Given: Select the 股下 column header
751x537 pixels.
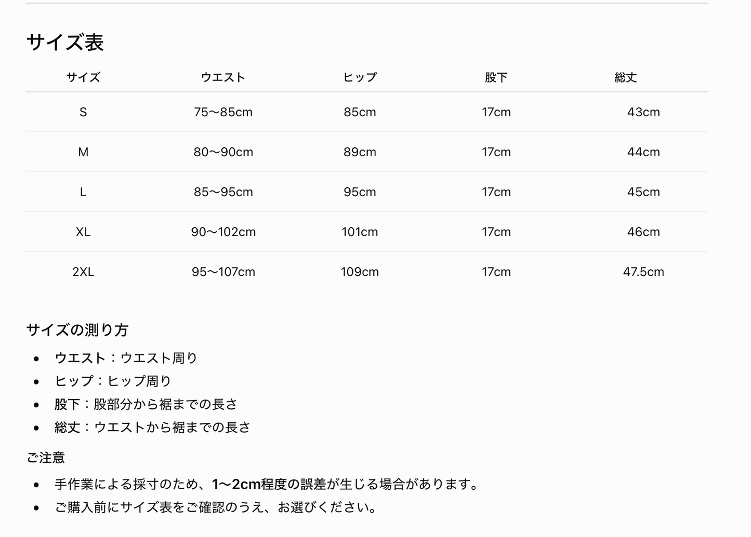Looking at the screenshot, I should [496, 77].
